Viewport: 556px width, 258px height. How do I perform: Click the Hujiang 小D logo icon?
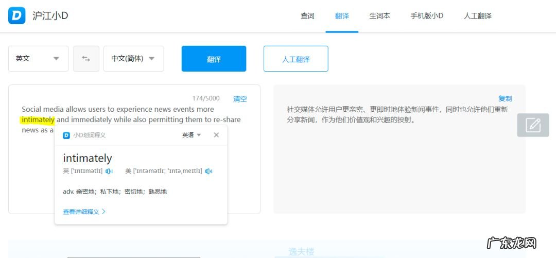[x=16, y=15]
